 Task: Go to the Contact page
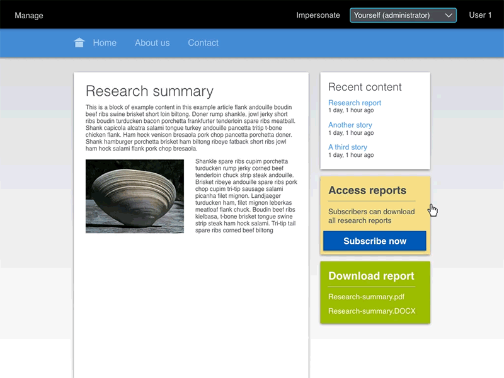203,43
